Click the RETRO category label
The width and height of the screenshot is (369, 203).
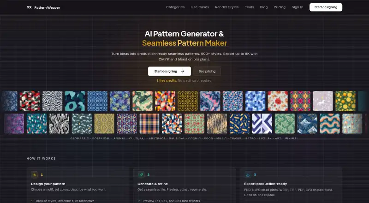[x=250, y=138]
